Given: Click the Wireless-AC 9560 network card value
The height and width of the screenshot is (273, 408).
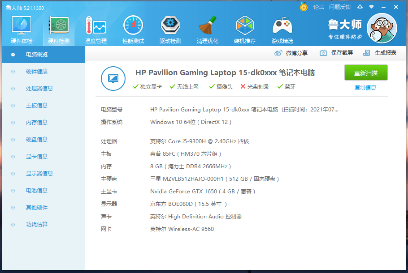Looking at the screenshot, I should click(x=182, y=229).
